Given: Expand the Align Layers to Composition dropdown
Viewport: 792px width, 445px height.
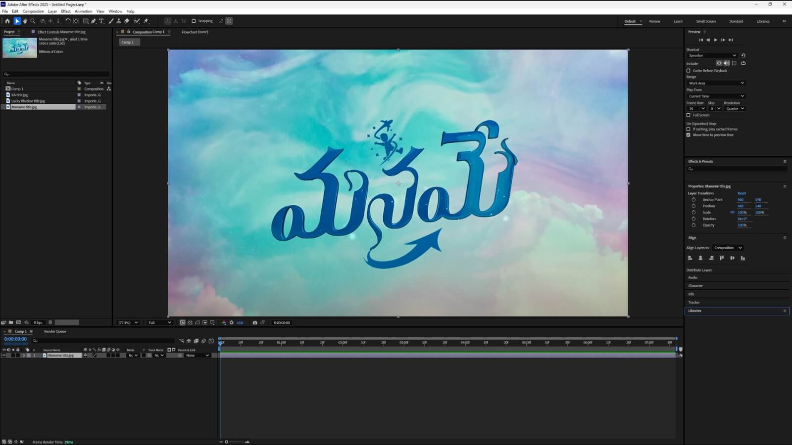Looking at the screenshot, I should point(728,248).
